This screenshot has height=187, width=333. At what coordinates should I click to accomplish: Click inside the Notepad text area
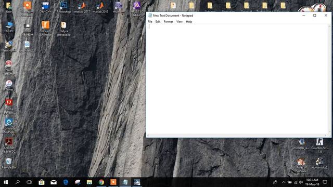pos(237,79)
